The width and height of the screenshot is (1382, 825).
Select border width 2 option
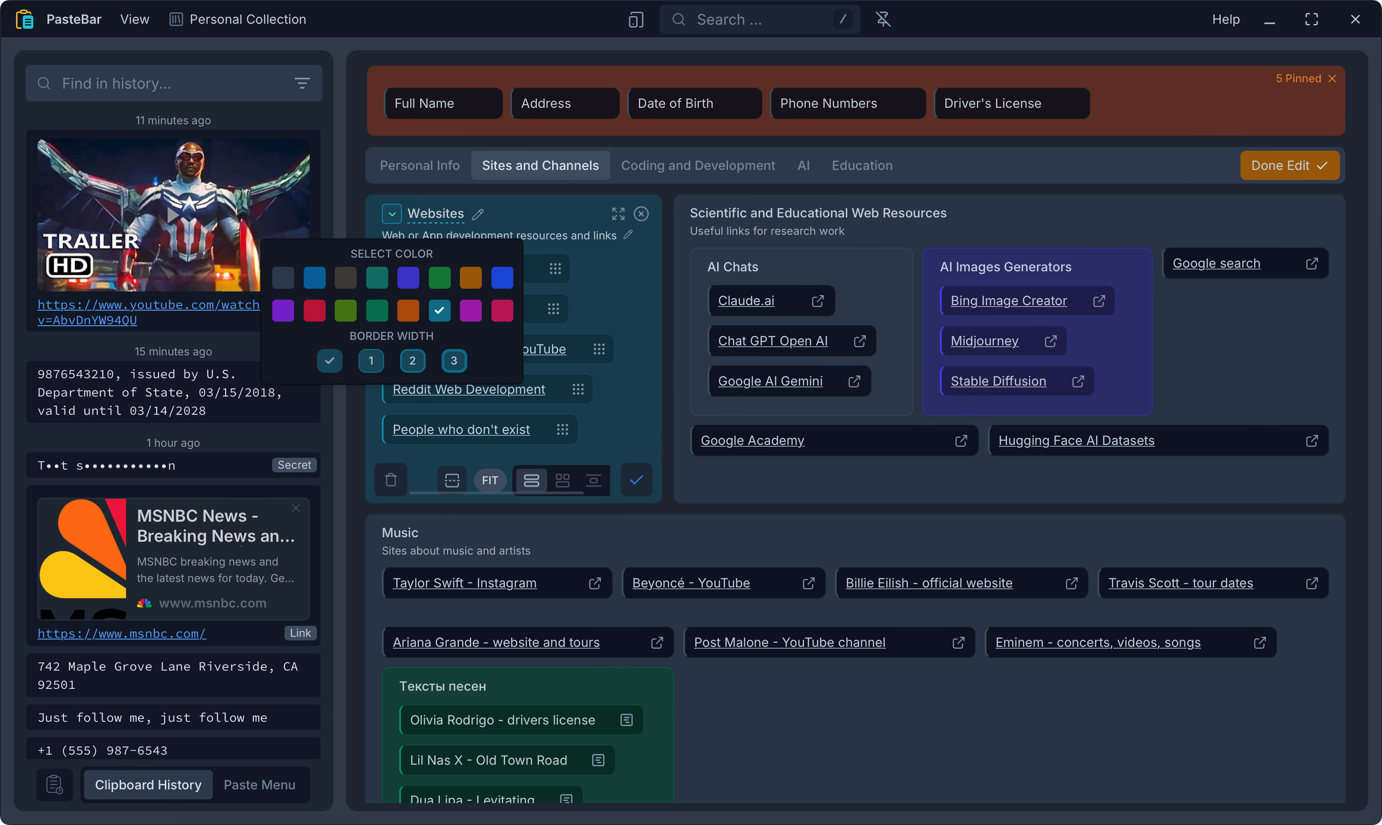[x=412, y=361]
